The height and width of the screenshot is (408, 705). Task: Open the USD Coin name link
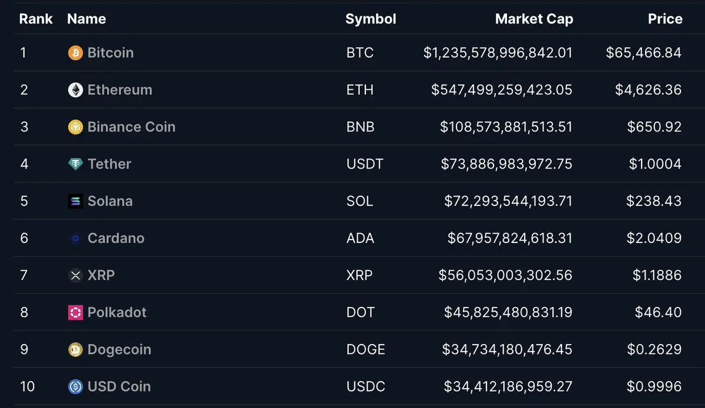pyautogui.click(x=119, y=387)
